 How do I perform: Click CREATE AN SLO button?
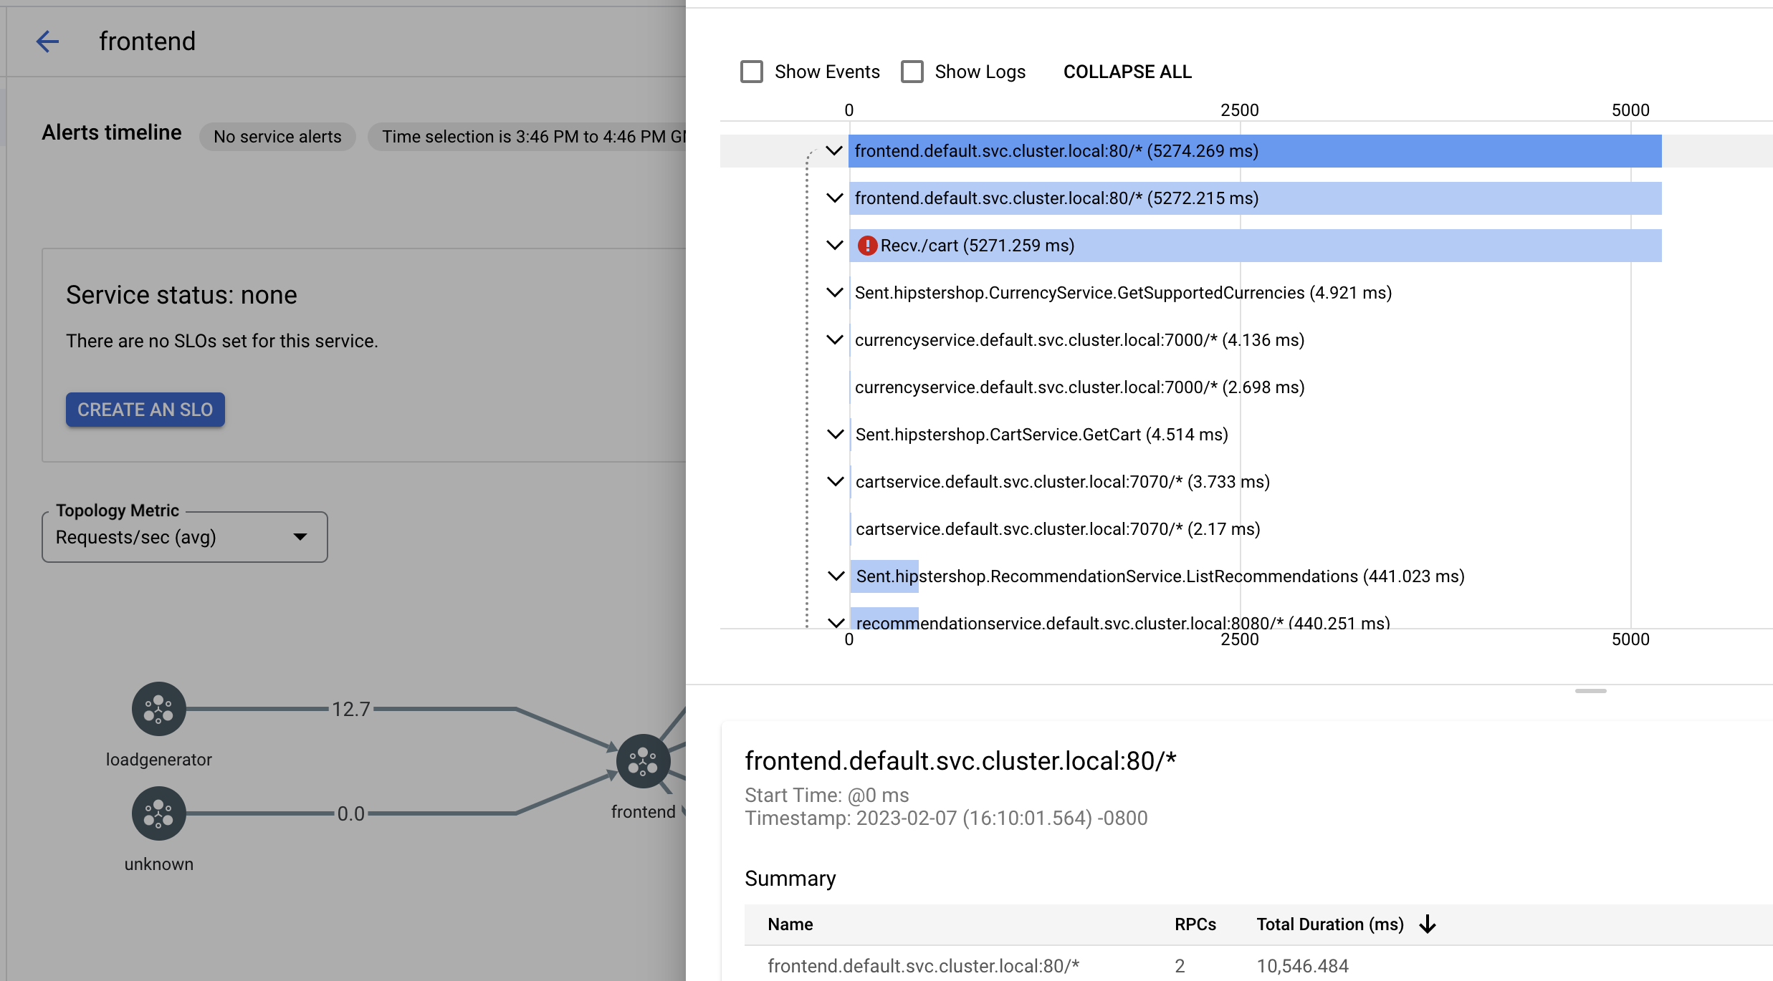[145, 410]
